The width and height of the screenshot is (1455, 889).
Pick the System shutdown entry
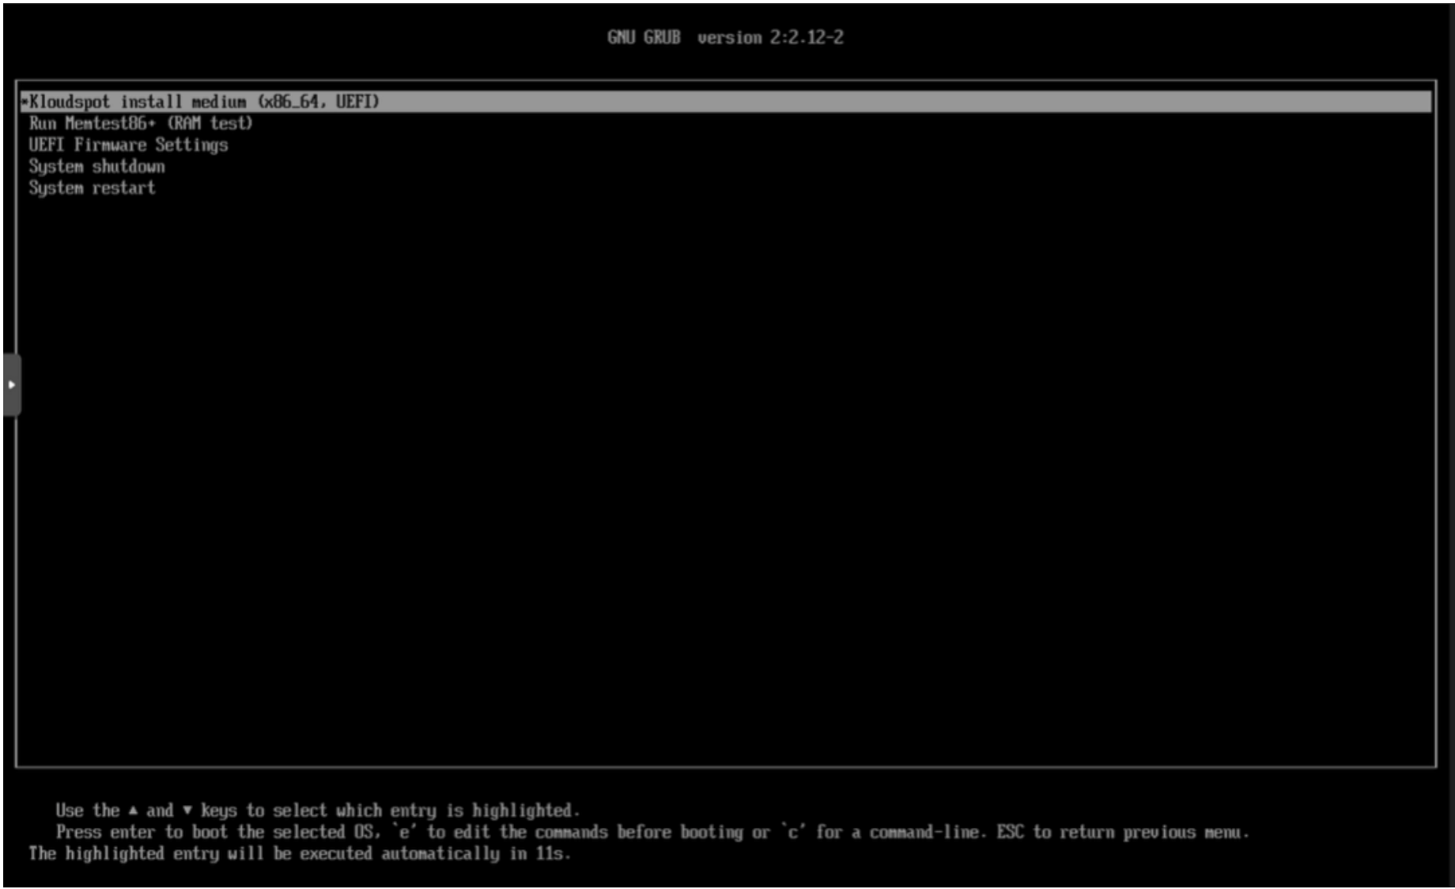point(96,166)
